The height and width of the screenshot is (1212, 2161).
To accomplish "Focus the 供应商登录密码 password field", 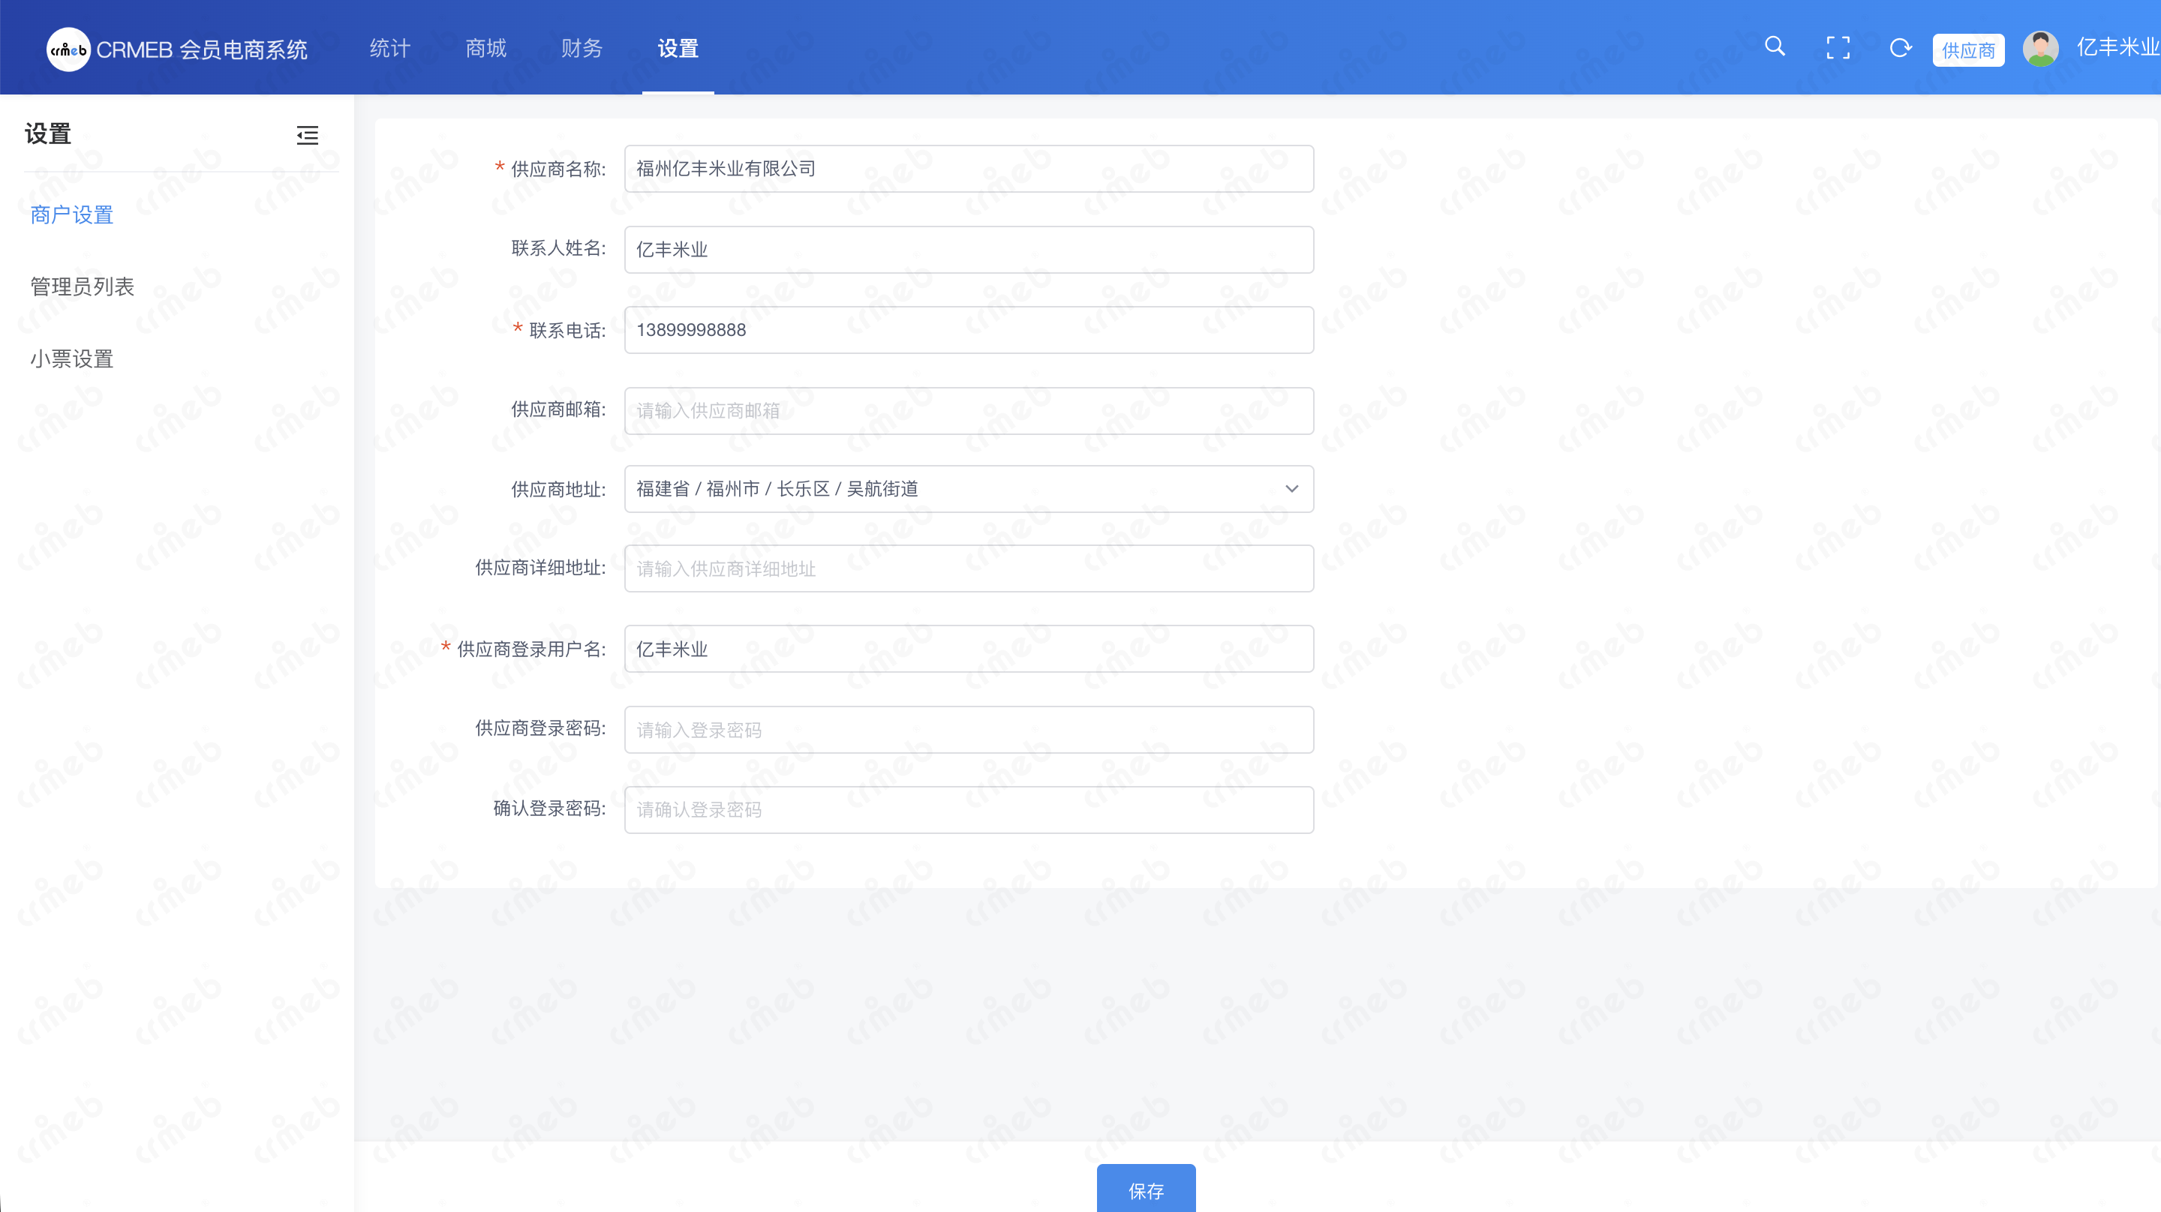I will pyautogui.click(x=968, y=730).
